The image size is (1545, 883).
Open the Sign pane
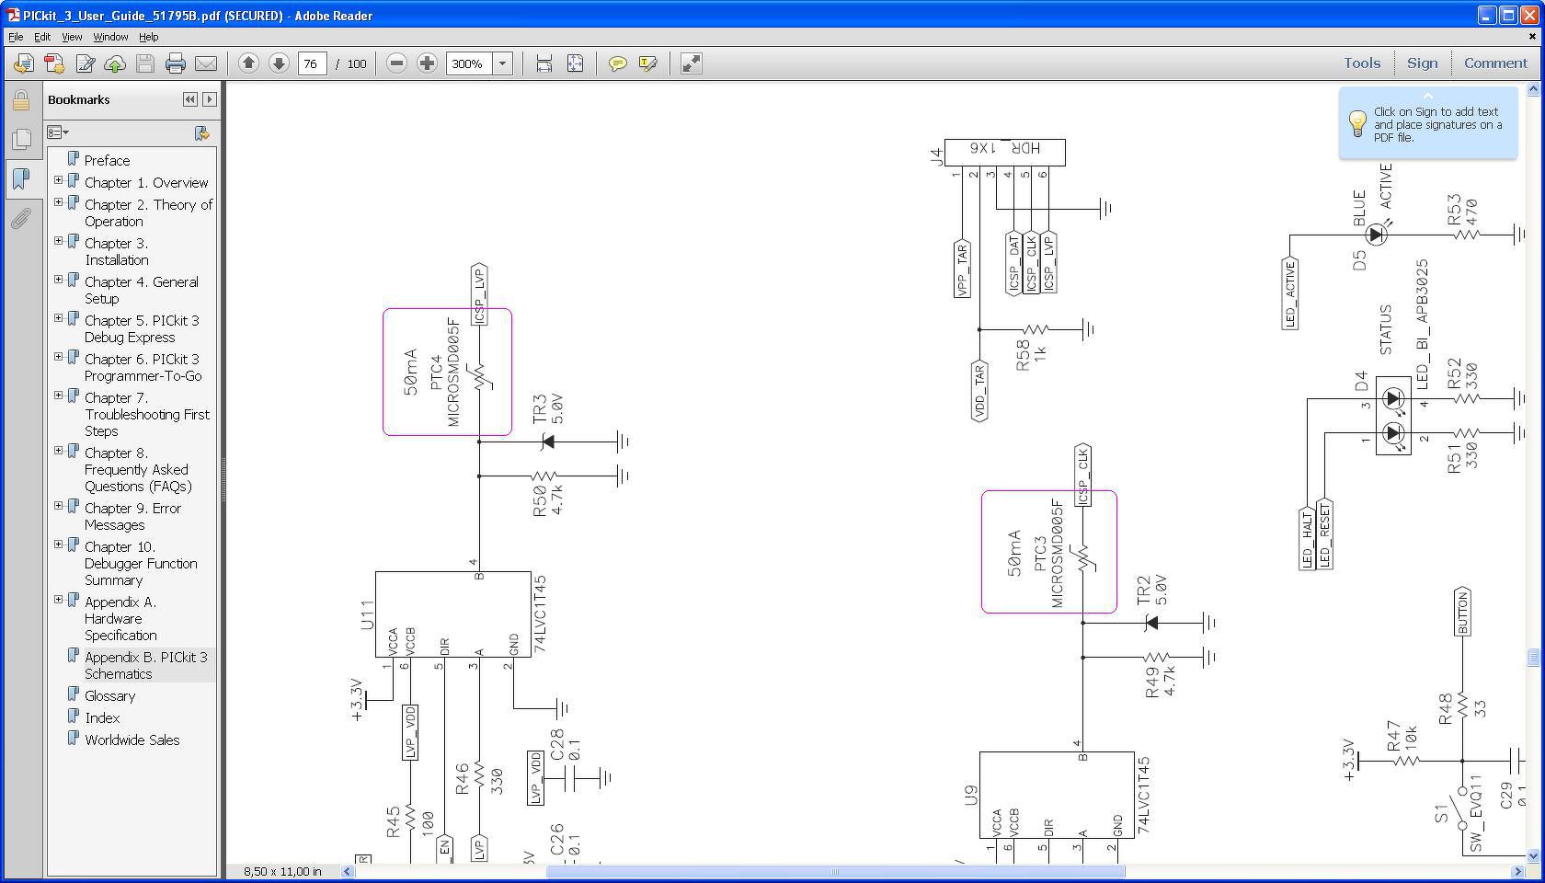coord(1422,63)
